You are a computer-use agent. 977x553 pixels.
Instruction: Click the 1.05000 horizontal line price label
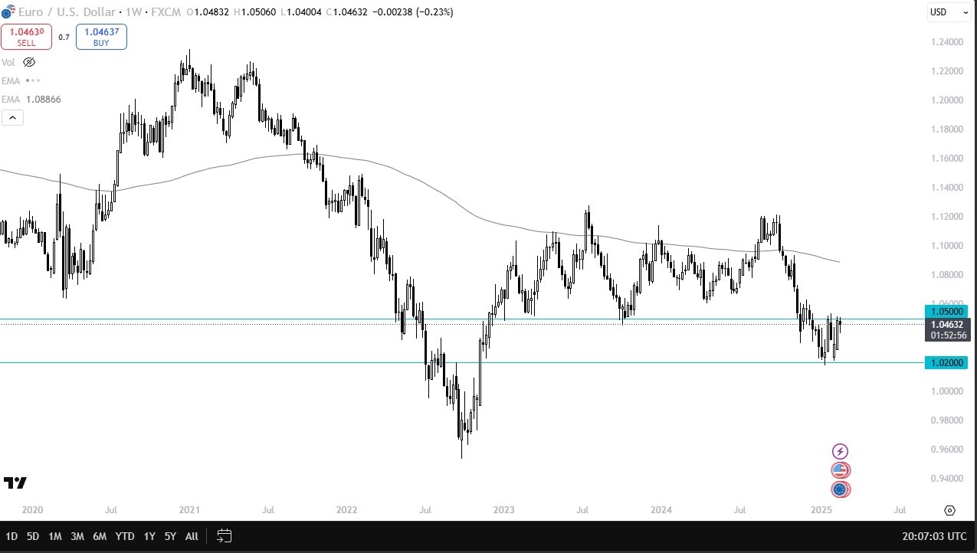[x=947, y=311]
